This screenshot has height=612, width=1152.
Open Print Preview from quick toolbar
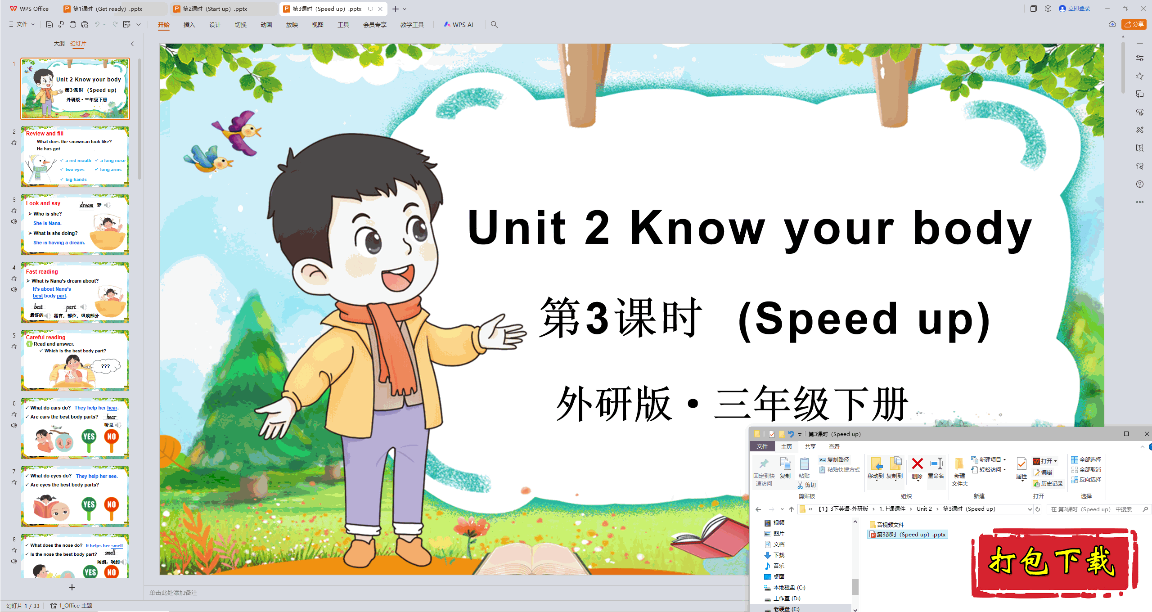point(85,24)
